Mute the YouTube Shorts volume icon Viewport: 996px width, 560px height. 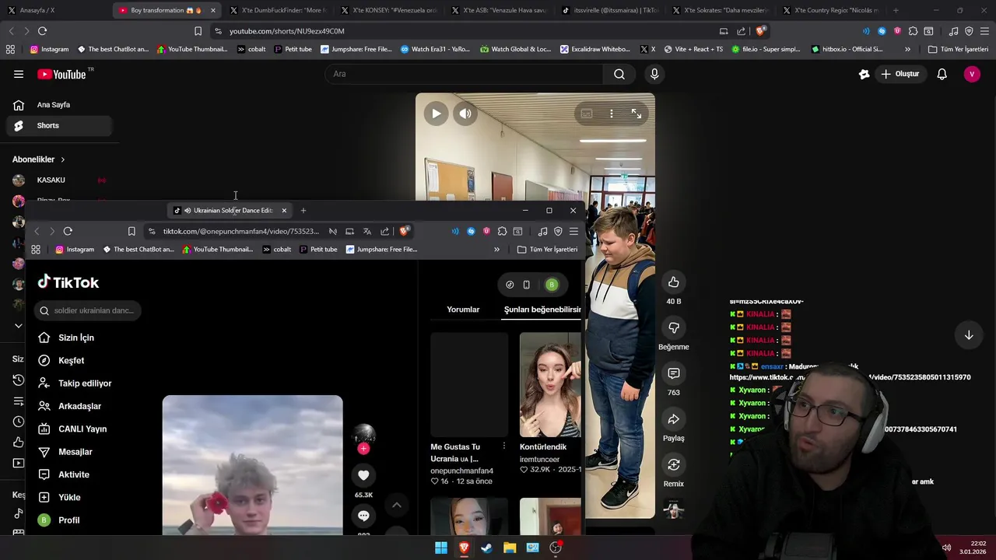(465, 114)
